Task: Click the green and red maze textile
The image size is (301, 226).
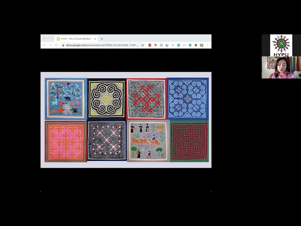Action: coord(189,141)
